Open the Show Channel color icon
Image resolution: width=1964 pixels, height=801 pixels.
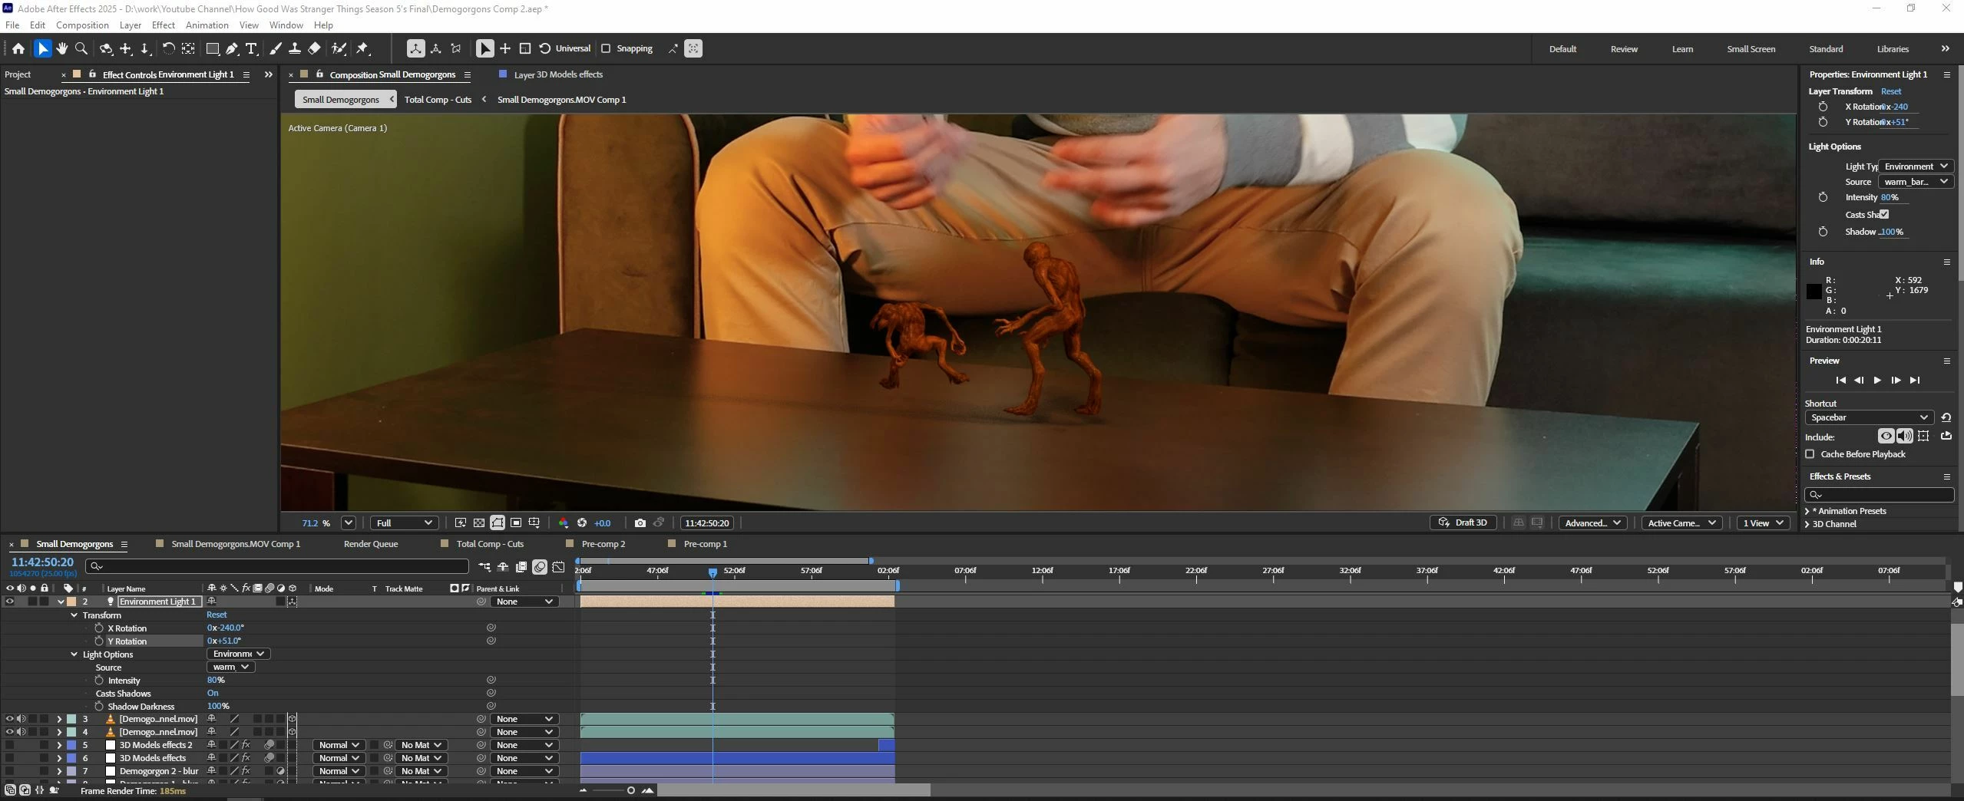point(564,522)
